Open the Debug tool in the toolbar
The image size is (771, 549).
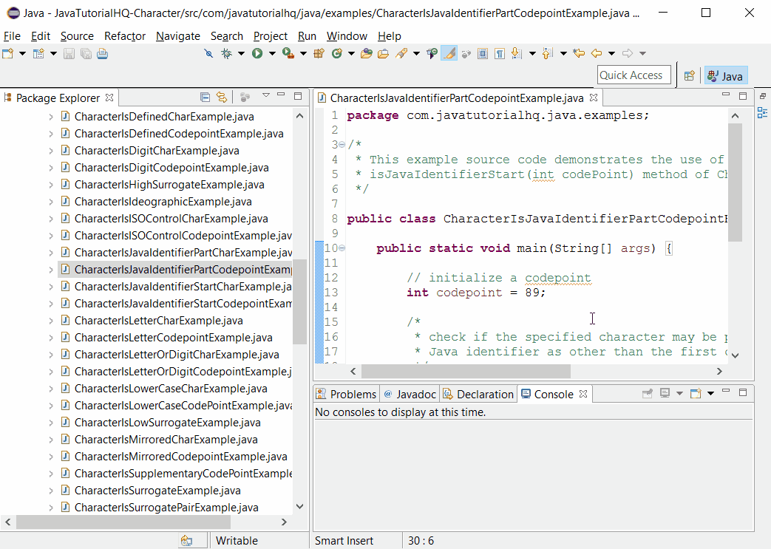coord(226,52)
